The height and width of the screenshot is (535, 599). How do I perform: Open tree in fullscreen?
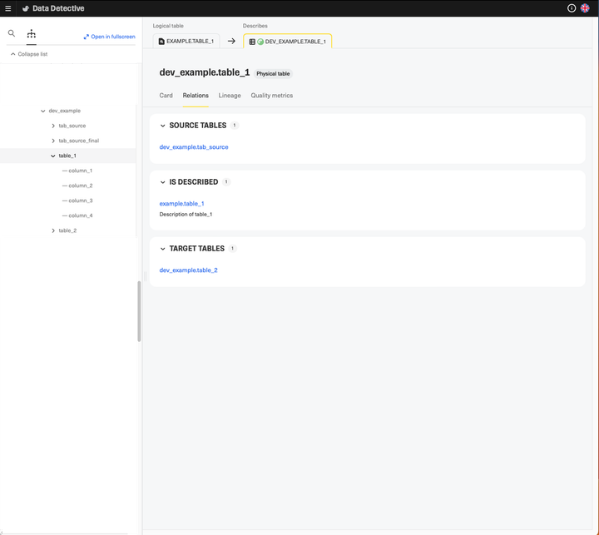(109, 37)
